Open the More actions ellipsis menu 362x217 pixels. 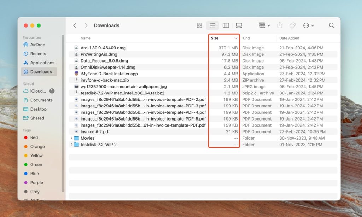[306, 25]
